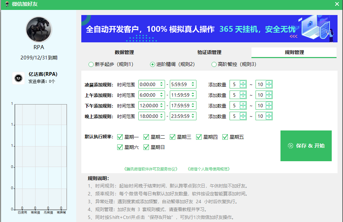Click 有异常 chart axis label

[61, 212]
